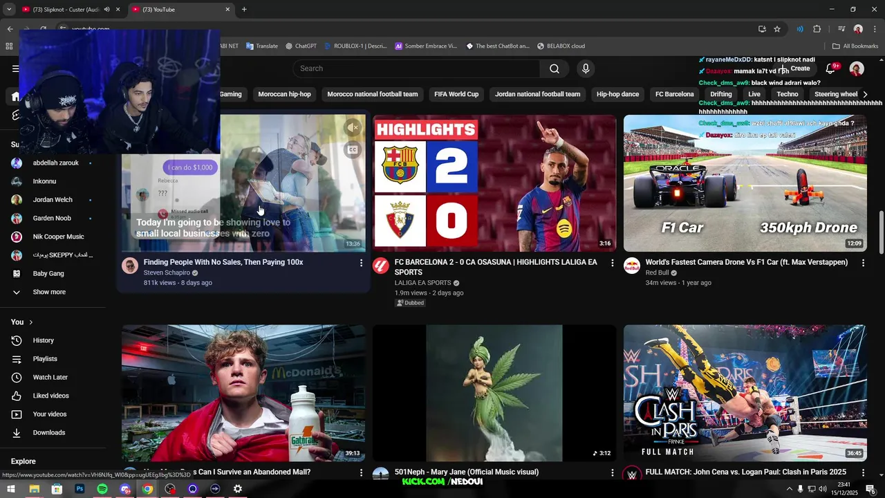Expand Show more subscriptions
885x498 pixels.
(49, 292)
